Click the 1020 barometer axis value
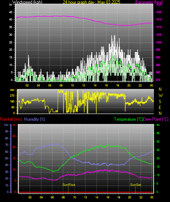The width and height of the screenshot is (170, 202). [x=159, y=12]
